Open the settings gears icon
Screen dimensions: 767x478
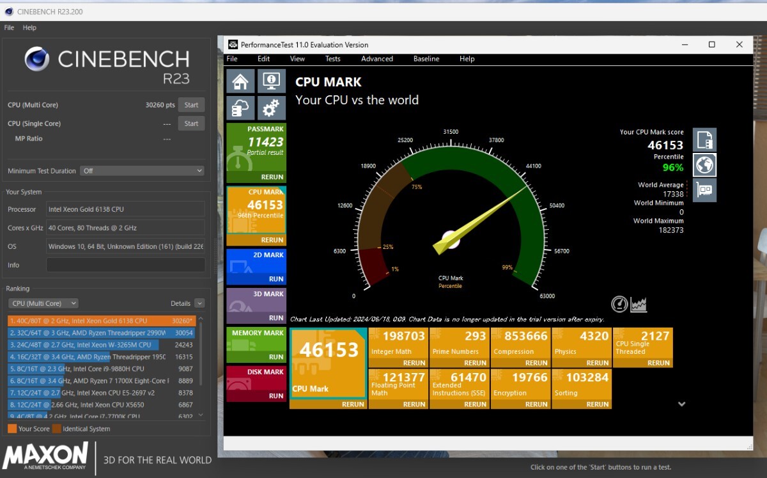(x=271, y=108)
